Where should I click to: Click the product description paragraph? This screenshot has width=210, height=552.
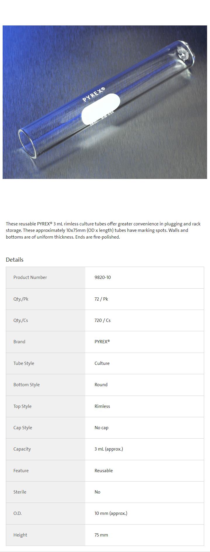point(103,230)
